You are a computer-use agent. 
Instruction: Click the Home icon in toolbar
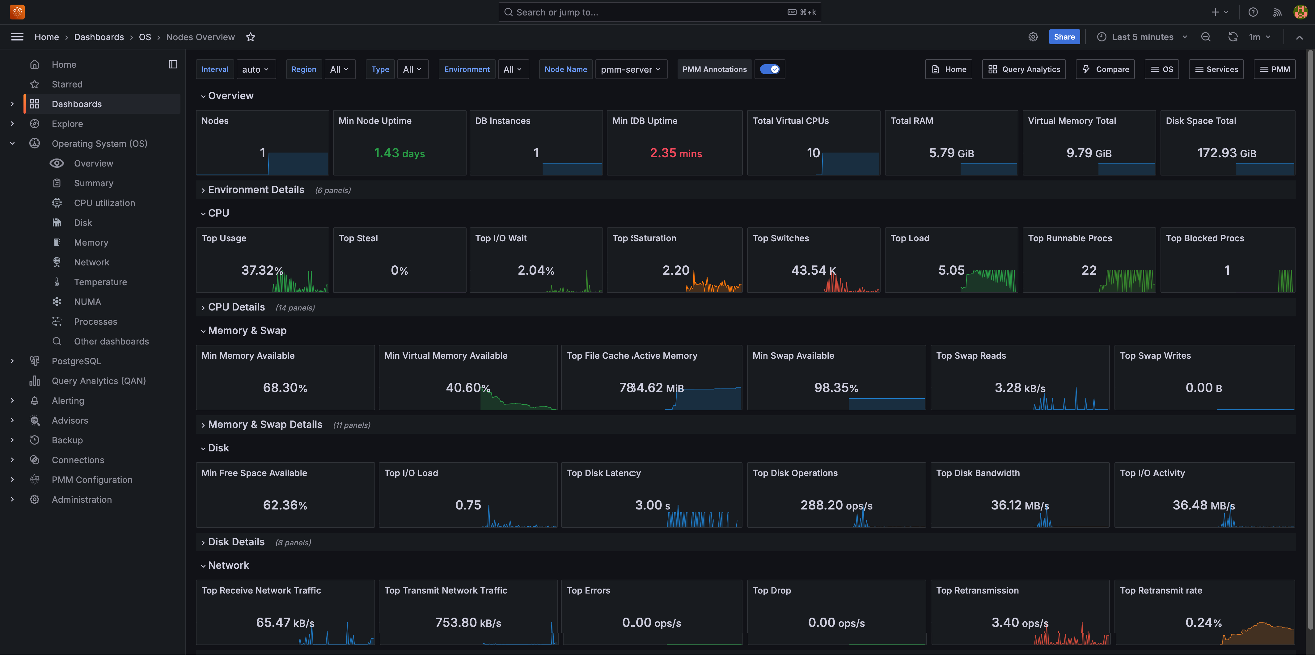click(x=949, y=69)
